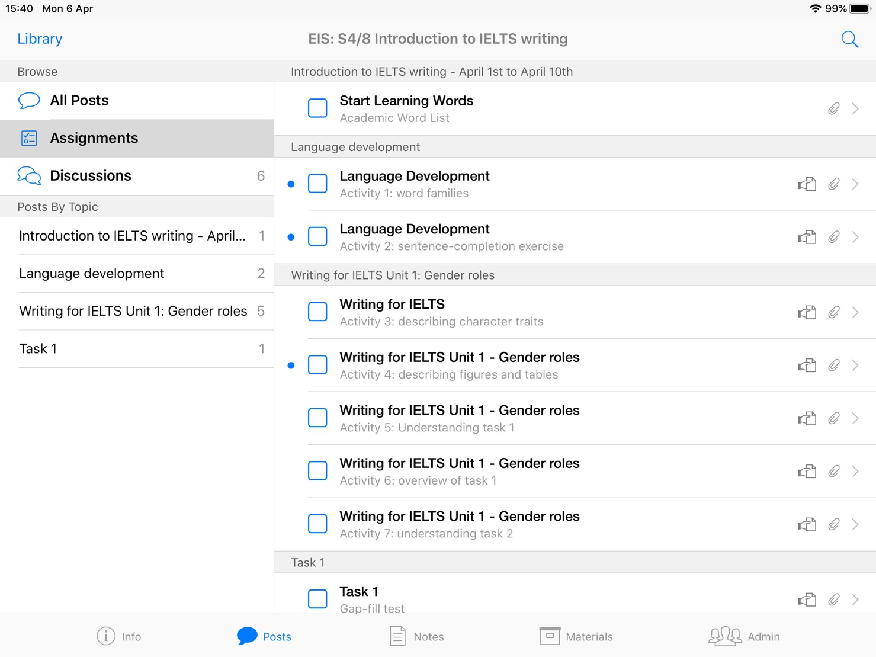Filter by Writing for IELTS Unit 1 topic
The width and height of the screenshot is (876, 657).
(137, 311)
